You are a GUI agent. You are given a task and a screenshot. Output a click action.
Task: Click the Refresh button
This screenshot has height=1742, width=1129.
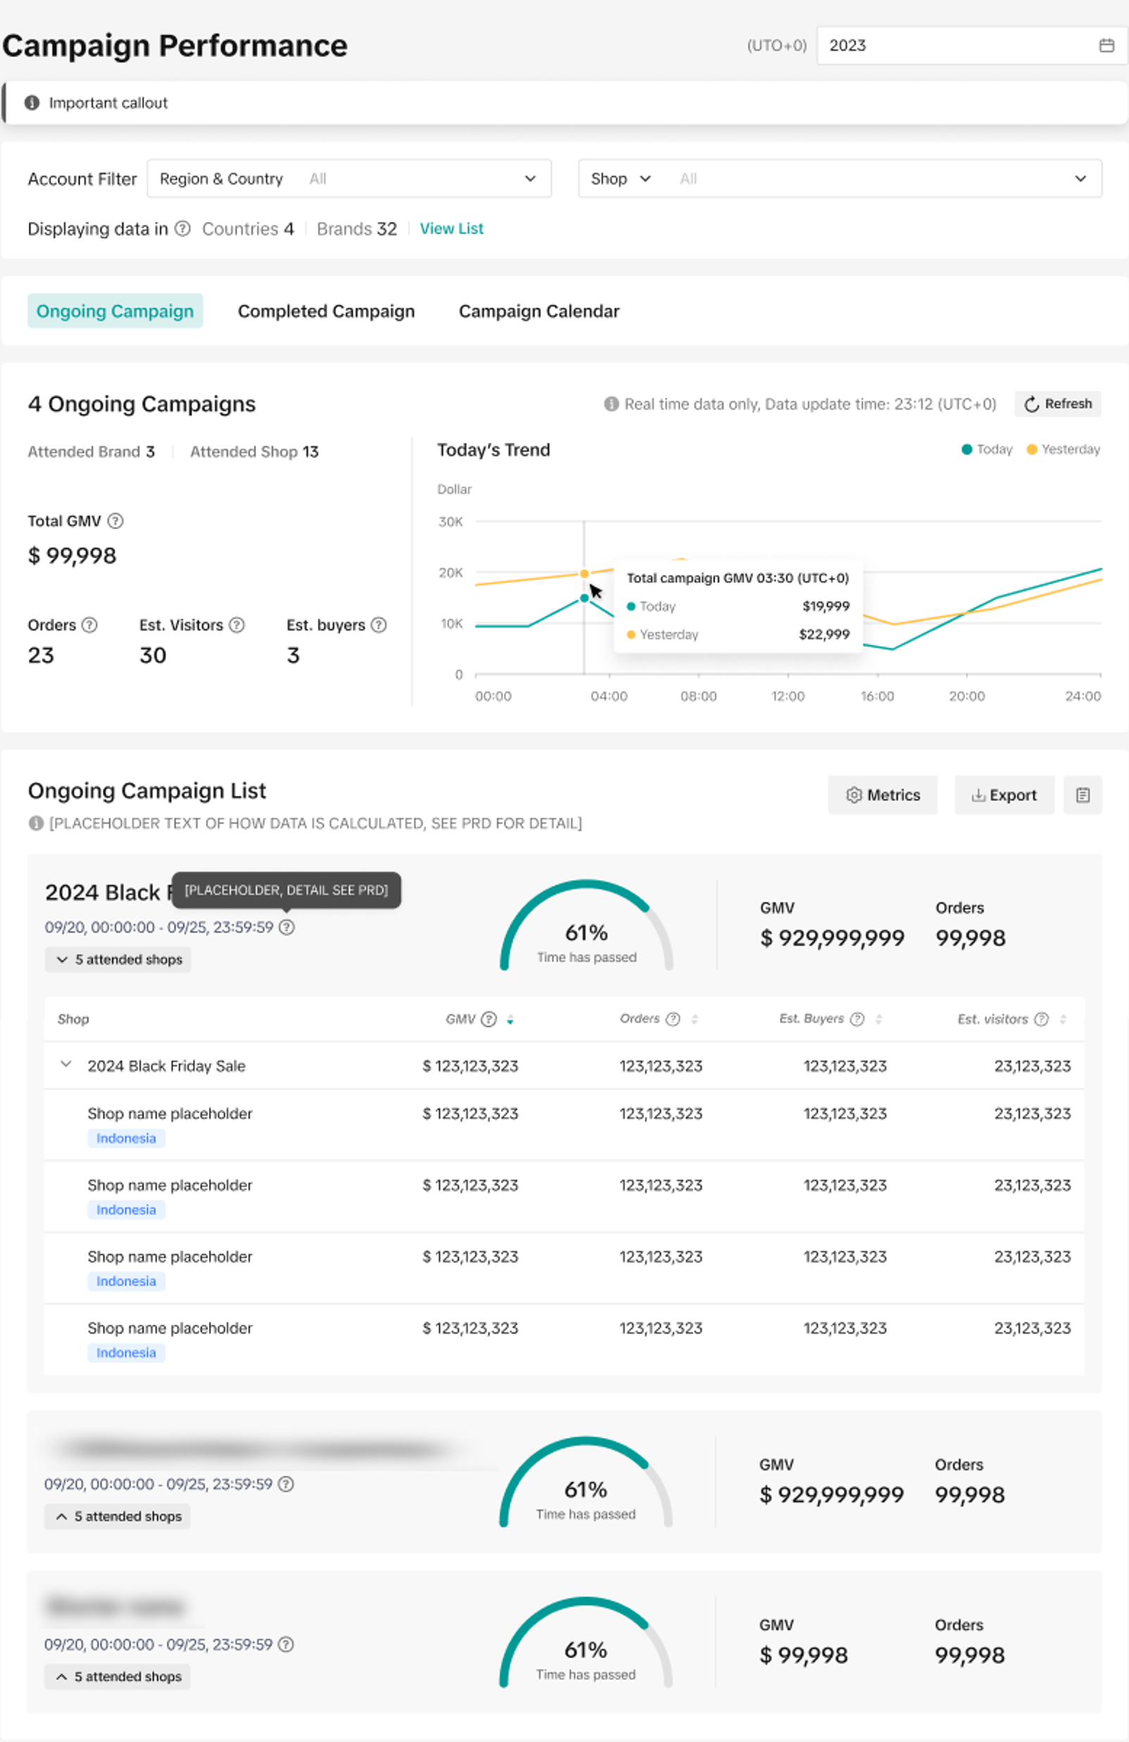click(x=1057, y=404)
